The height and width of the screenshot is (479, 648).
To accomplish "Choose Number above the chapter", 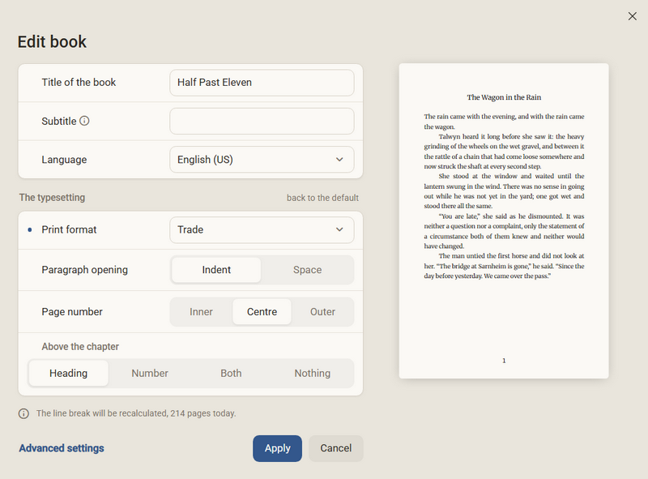I will (150, 373).
